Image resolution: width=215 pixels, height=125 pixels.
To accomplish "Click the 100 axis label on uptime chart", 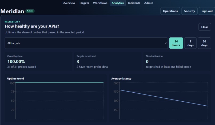I will tap(12, 83).
